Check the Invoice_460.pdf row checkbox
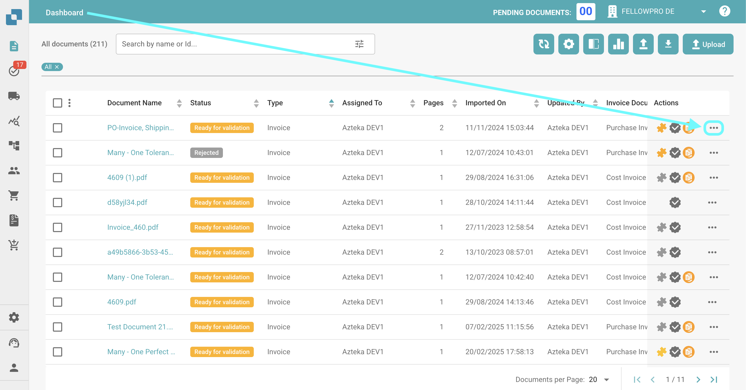The height and width of the screenshot is (390, 746). pyautogui.click(x=58, y=227)
